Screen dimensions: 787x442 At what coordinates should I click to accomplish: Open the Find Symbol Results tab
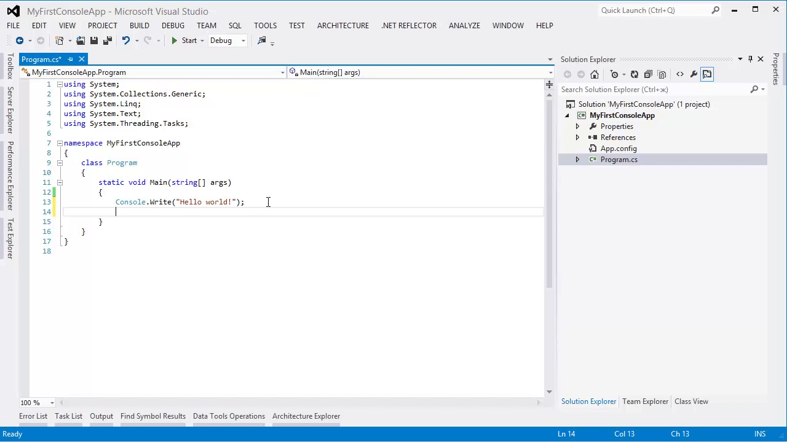[x=153, y=416]
